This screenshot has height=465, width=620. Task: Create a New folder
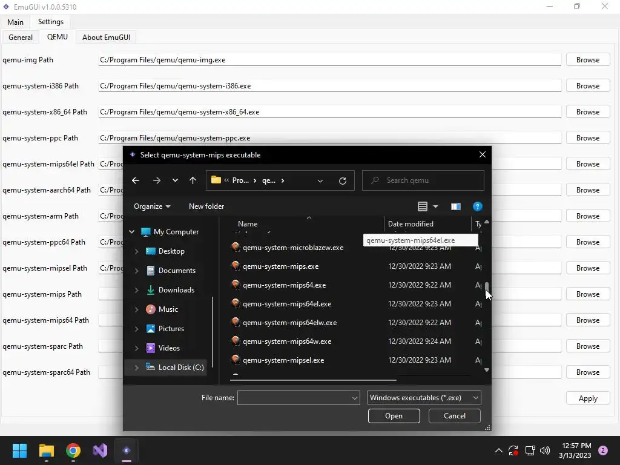point(206,206)
